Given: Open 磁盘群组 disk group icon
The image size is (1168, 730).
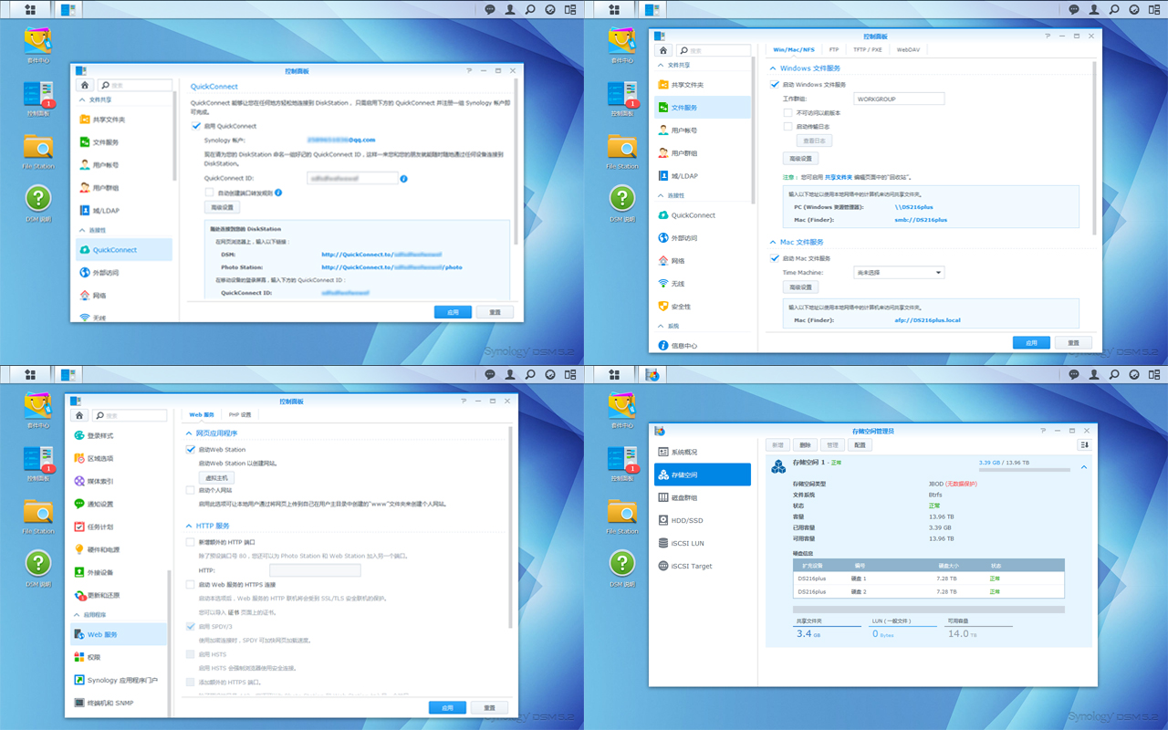Looking at the screenshot, I should pyautogui.click(x=663, y=497).
